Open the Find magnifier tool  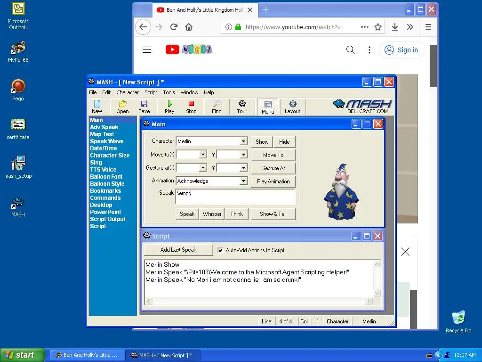(217, 107)
